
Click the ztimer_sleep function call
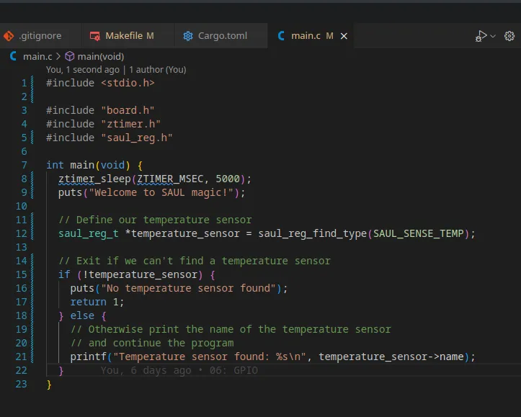tap(94, 179)
